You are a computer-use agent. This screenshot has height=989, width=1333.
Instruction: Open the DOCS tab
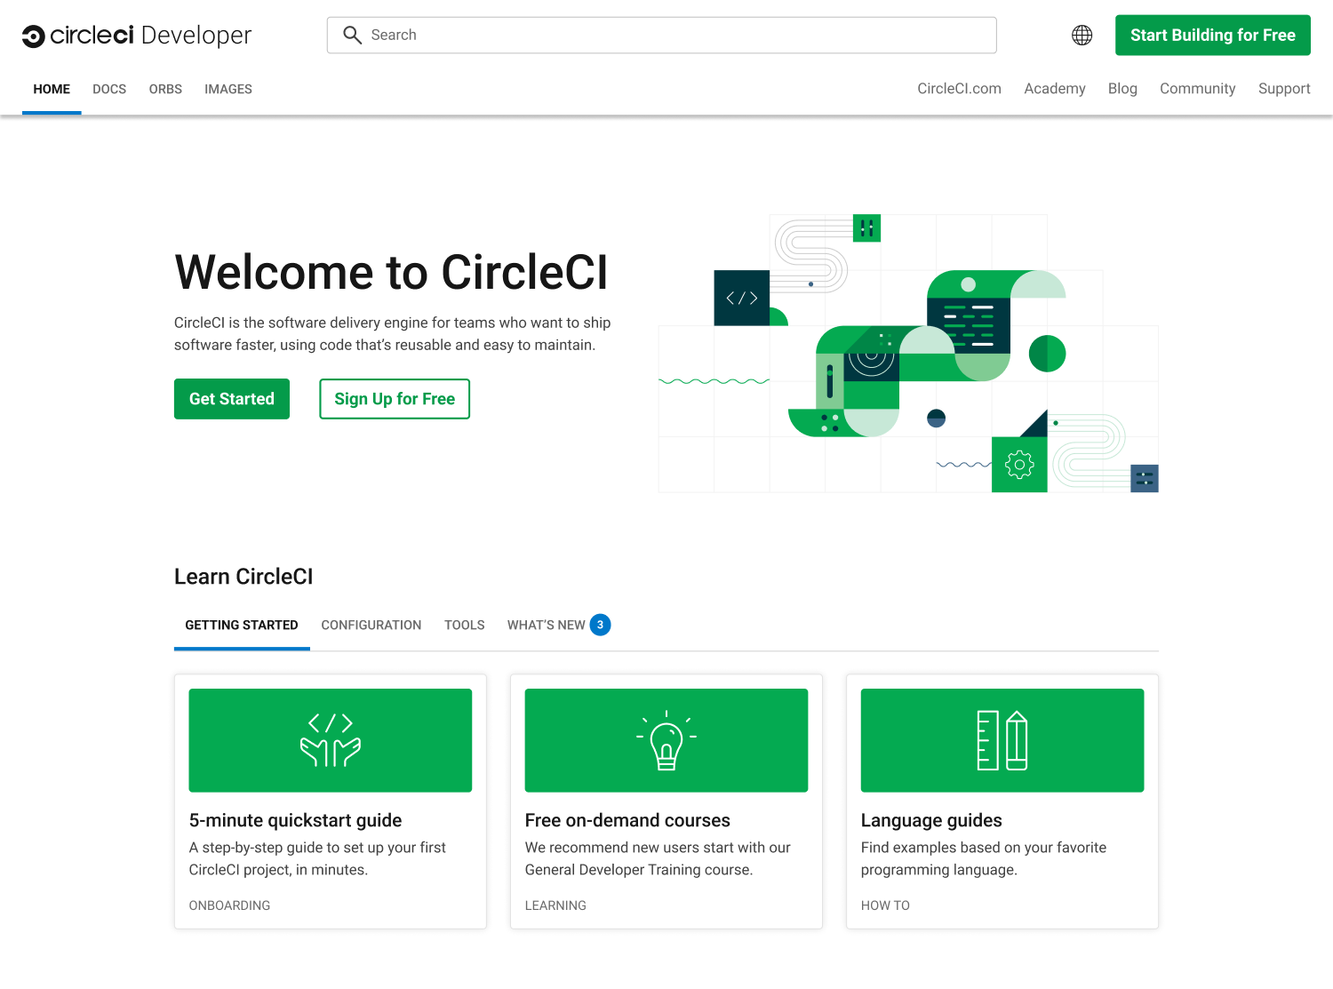point(109,89)
